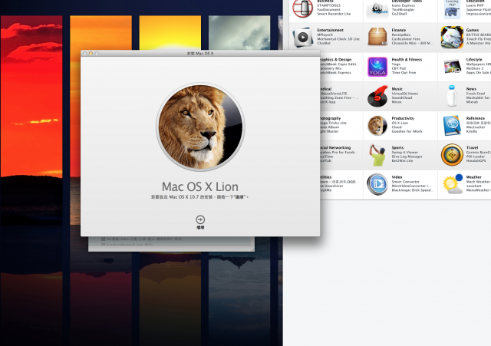Select "CBT Pad" under Health & Fitness

(399, 68)
